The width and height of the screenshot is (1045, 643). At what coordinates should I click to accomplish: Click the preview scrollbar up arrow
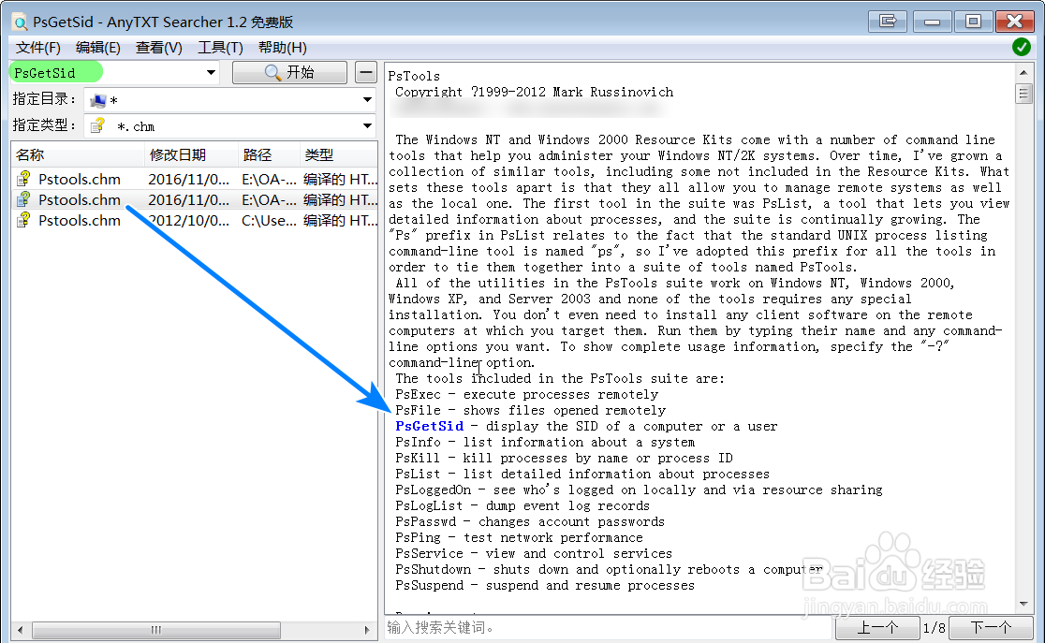tap(1023, 72)
